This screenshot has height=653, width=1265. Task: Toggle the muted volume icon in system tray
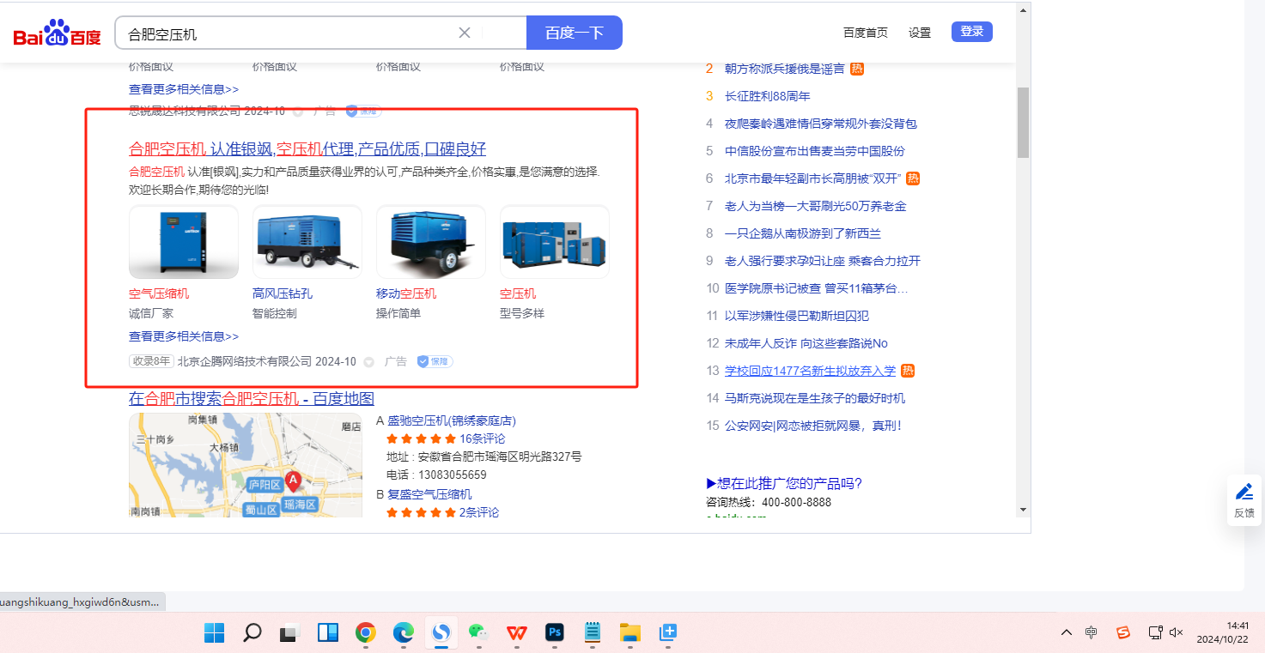1177,632
